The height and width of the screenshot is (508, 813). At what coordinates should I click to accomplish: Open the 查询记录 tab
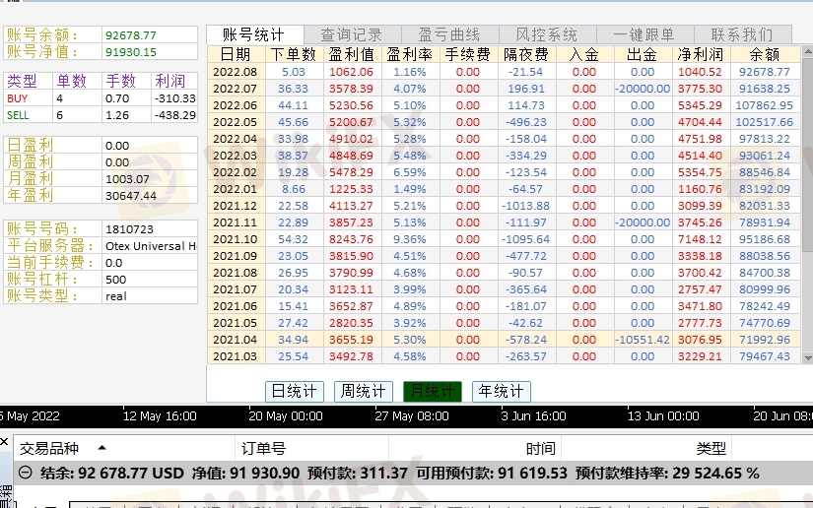[353, 35]
